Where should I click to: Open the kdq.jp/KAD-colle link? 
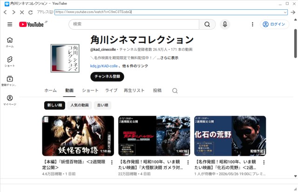(x=104, y=66)
